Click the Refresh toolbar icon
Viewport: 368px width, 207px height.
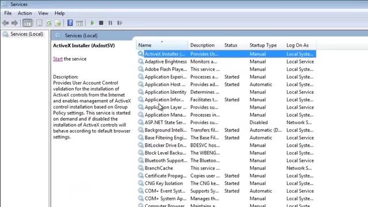click(x=48, y=23)
